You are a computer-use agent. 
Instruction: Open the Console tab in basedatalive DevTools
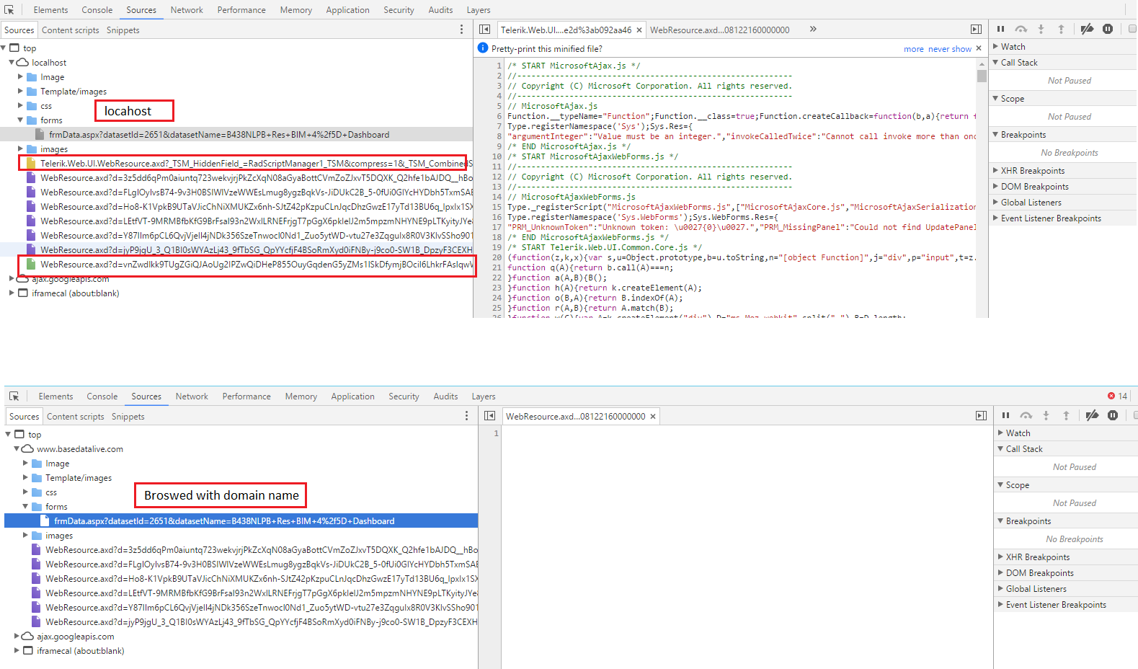102,396
